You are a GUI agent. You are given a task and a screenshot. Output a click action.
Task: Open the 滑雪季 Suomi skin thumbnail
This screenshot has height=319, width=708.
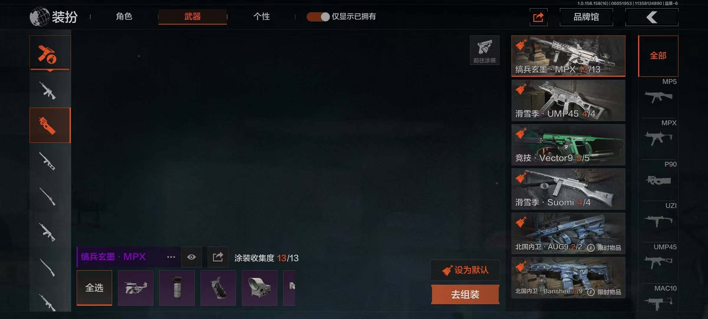click(568, 189)
